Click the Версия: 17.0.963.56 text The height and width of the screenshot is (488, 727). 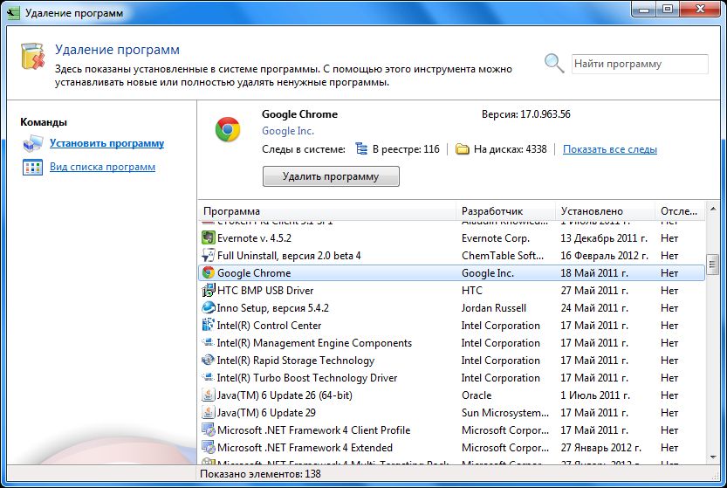525,114
